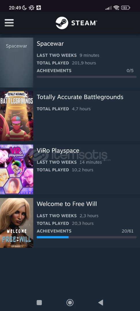Tap Welcome to Free Will achievements progress bar
Screen dimensions: 140x311
pyautogui.click(x=86, y=237)
